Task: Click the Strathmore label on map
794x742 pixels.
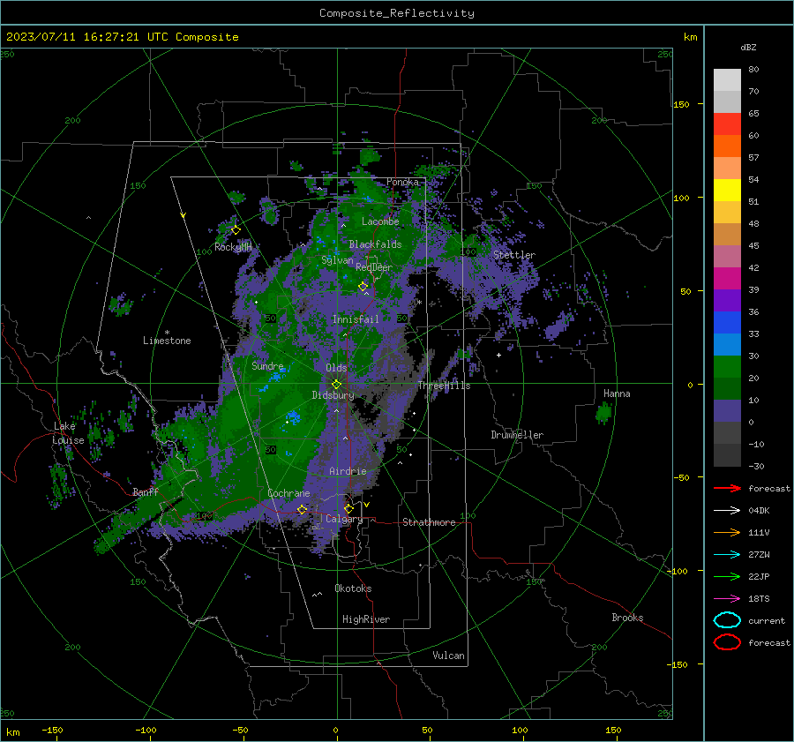Action: pyautogui.click(x=429, y=522)
